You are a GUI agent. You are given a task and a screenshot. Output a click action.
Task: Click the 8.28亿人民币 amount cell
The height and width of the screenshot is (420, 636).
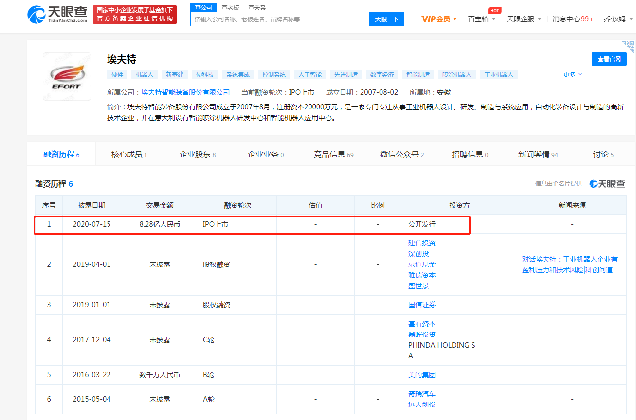pyautogui.click(x=160, y=224)
